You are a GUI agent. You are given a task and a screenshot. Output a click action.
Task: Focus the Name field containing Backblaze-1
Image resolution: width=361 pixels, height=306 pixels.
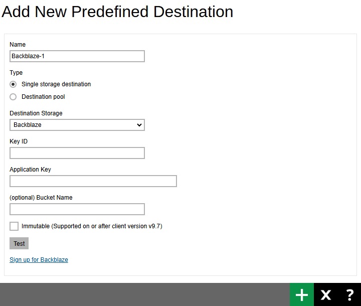(77, 56)
